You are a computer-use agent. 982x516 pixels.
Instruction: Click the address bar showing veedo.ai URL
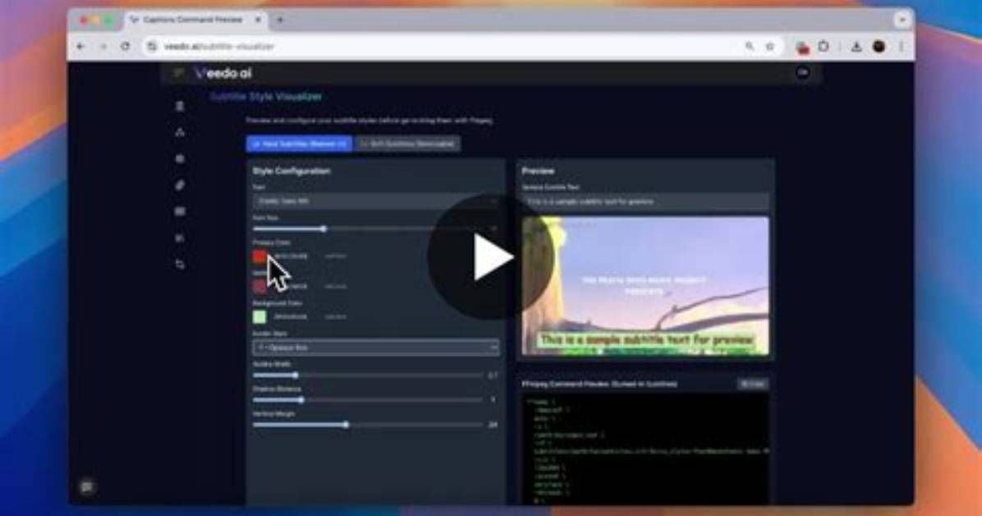[438, 46]
